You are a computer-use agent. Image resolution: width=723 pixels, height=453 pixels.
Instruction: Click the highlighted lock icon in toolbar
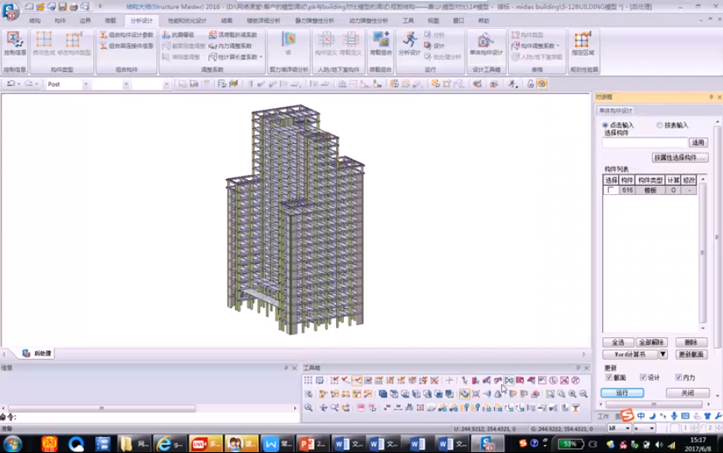[541, 84]
